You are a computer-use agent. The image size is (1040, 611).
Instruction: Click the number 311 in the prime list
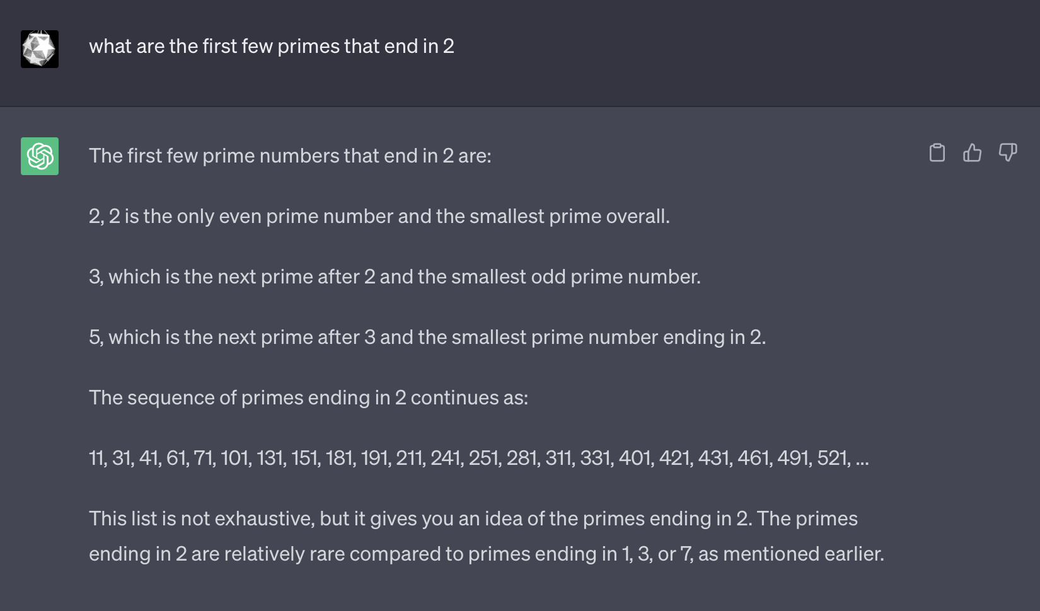558,458
